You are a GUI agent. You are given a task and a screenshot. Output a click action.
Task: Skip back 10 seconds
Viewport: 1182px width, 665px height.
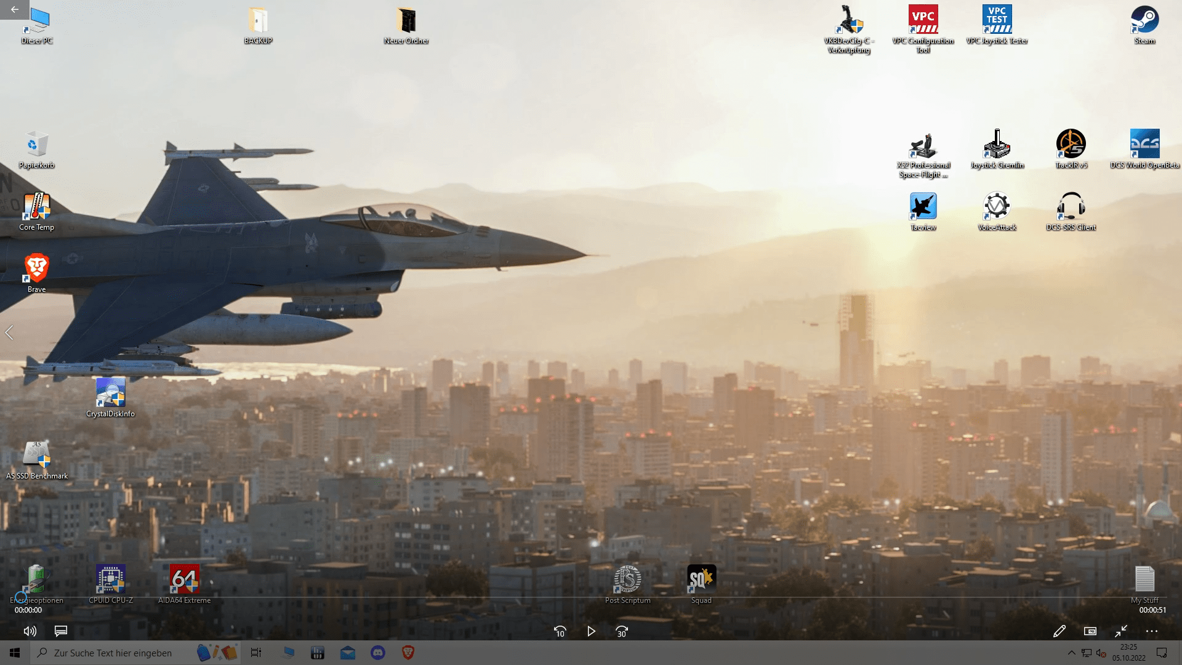(560, 631)
